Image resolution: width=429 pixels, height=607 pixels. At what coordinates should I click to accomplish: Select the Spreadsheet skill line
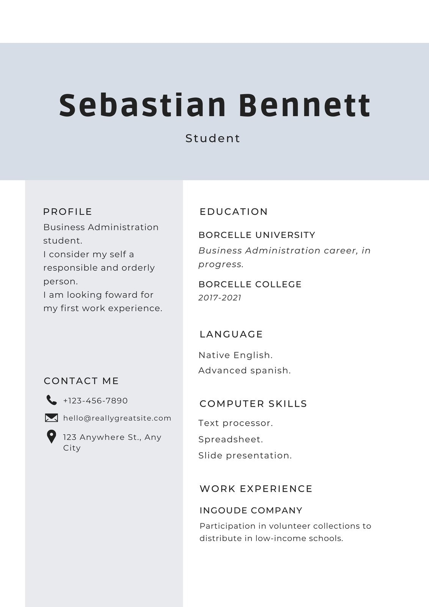click(x=231, y=439)
